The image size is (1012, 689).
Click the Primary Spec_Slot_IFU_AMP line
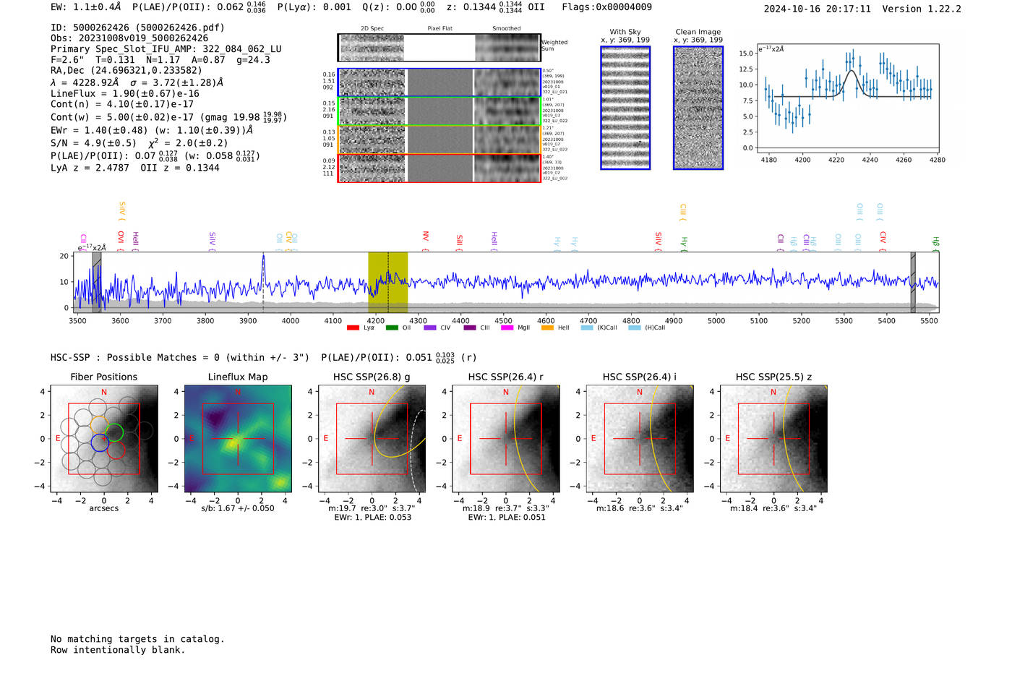pyautogui.click(x=166, y=49)
